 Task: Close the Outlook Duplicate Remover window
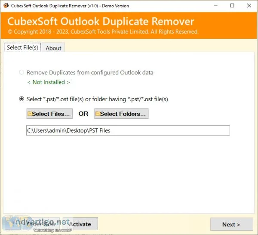click(x=249, y=6)
